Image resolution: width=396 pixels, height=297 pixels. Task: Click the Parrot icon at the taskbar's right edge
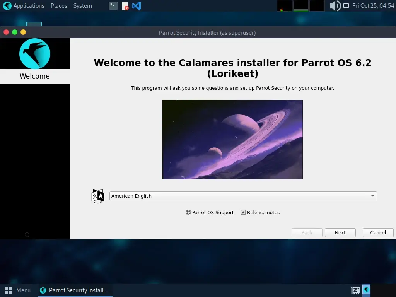(365, 290)
